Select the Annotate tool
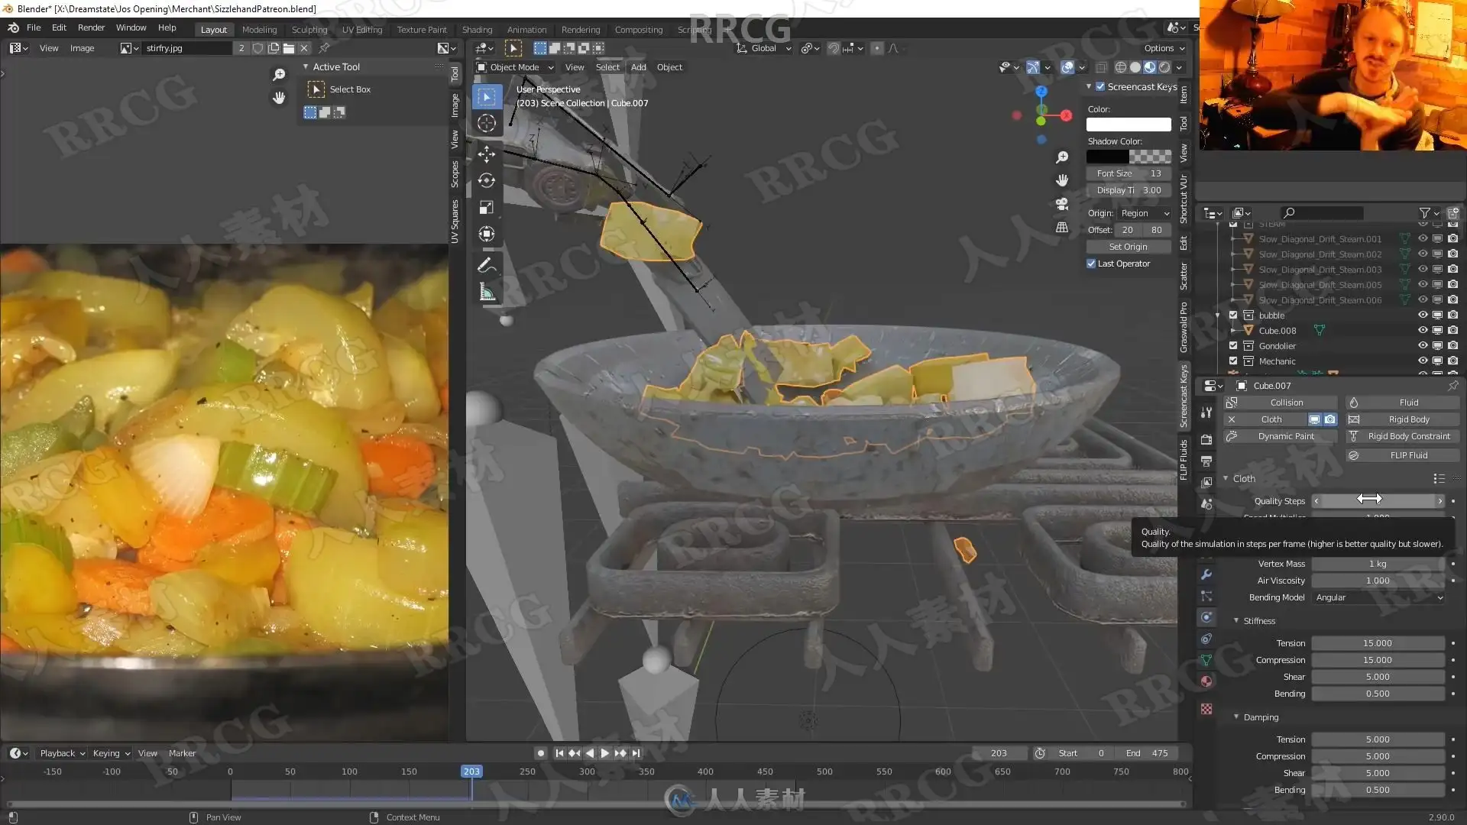Screen dimensions: 1467x825 (x=487, y=265)
